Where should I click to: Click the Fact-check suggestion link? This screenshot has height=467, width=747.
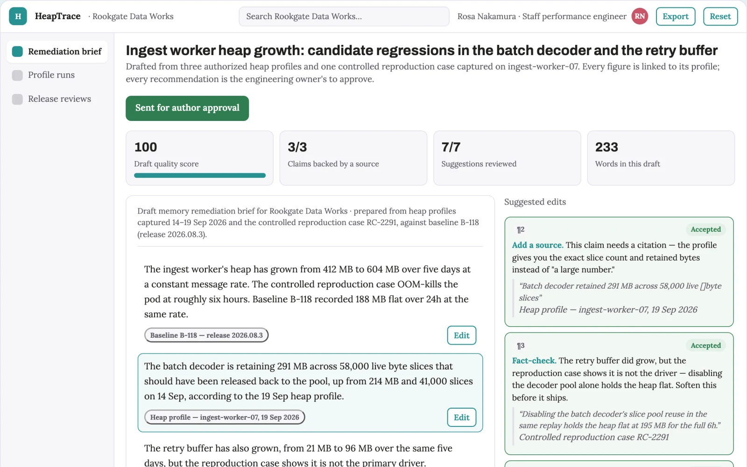[x=534, y=361]
